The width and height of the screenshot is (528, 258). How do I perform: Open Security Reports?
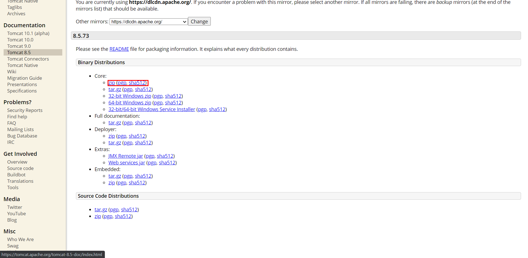pyautogui.click(x=25, y=110)
